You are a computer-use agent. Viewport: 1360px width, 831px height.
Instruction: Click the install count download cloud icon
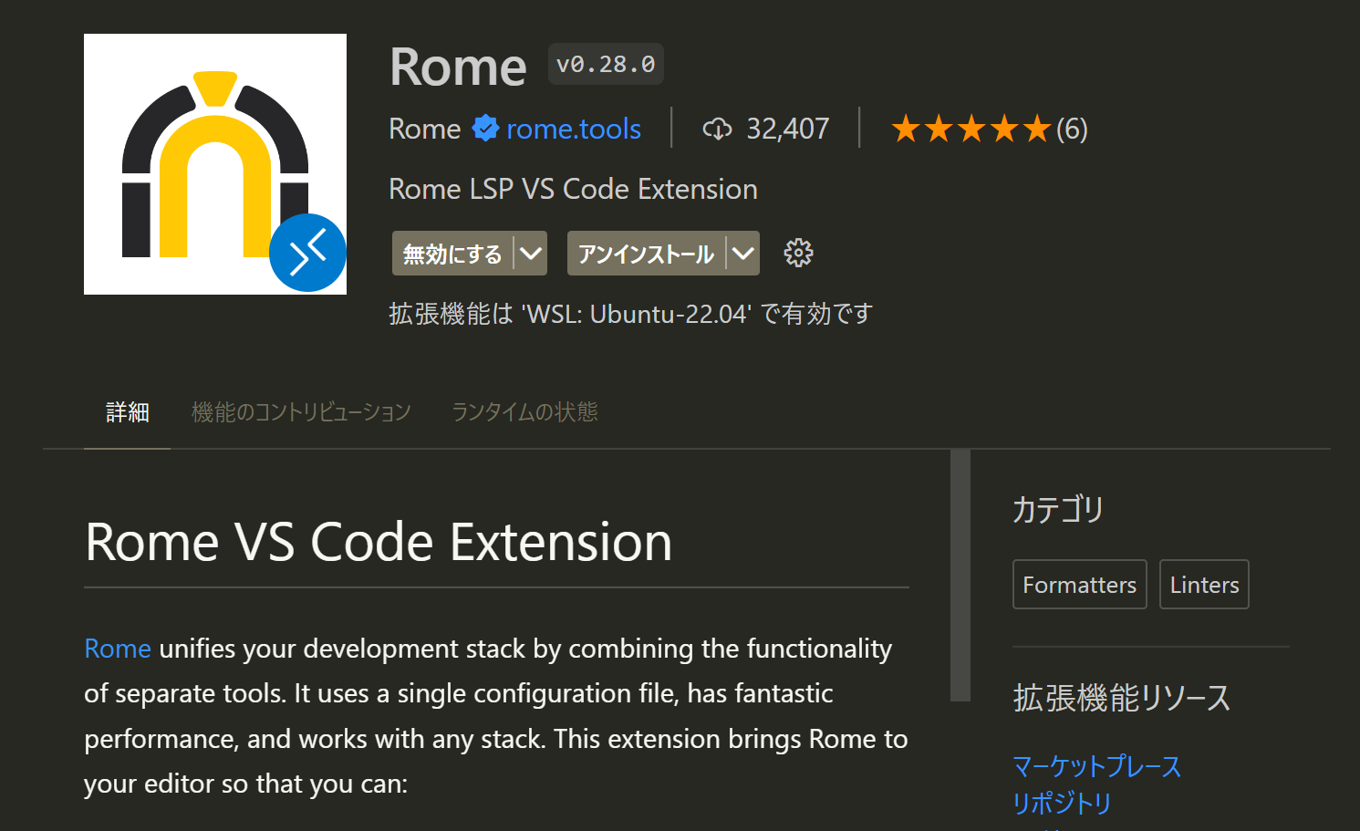(718, 129)
